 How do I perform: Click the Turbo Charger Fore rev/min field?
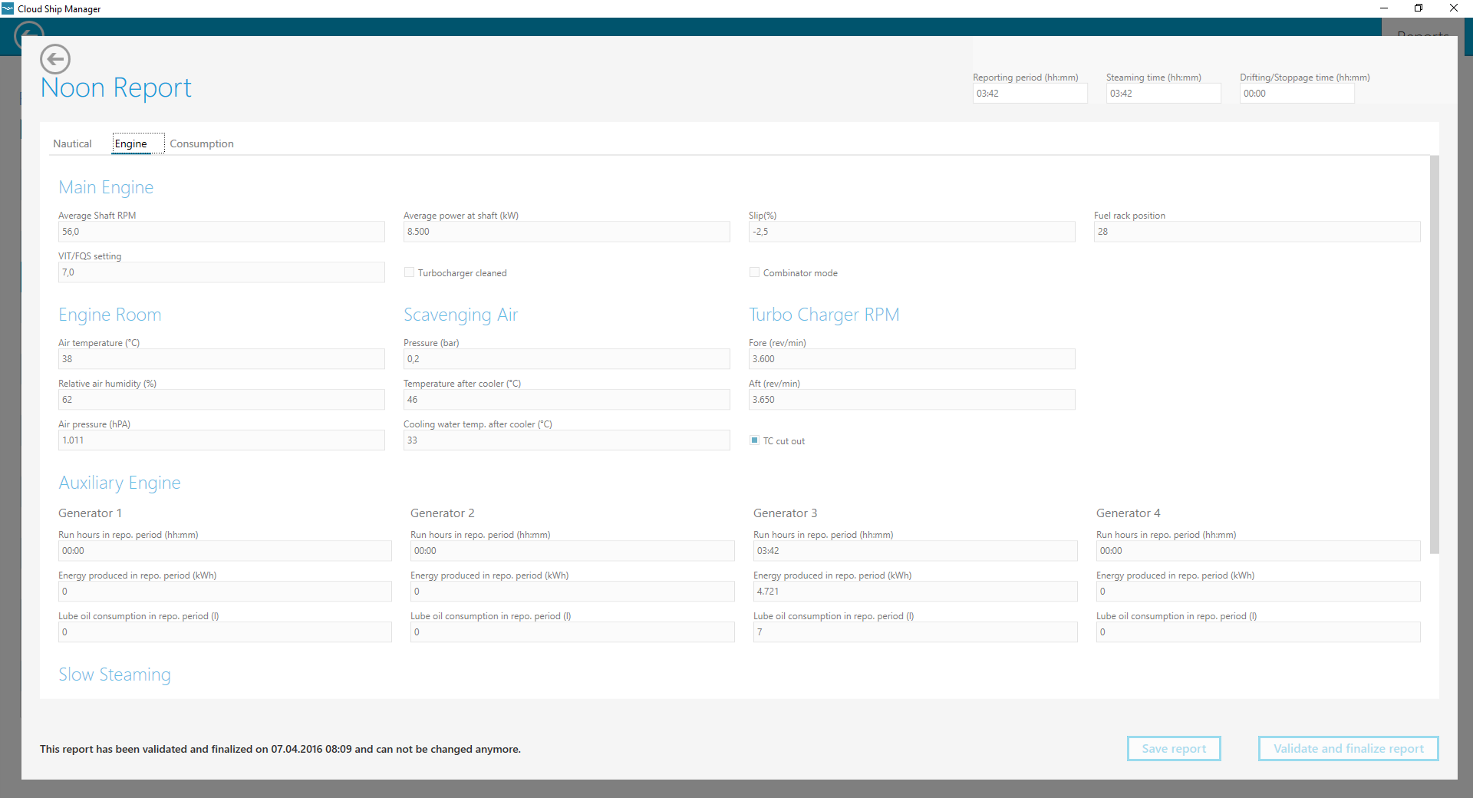click(x=911, y=359)
